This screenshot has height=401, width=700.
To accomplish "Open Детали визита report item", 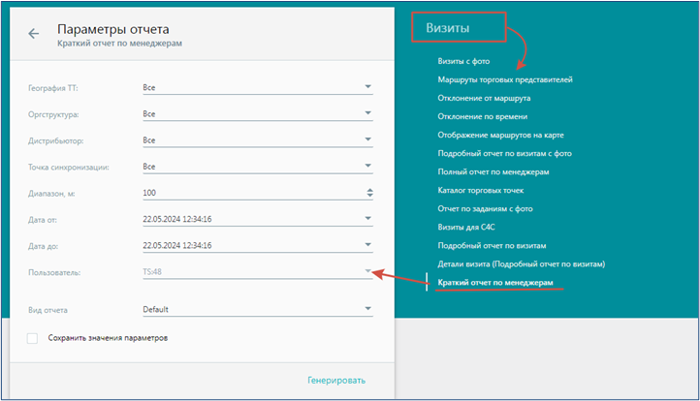I will click(521, 264).
